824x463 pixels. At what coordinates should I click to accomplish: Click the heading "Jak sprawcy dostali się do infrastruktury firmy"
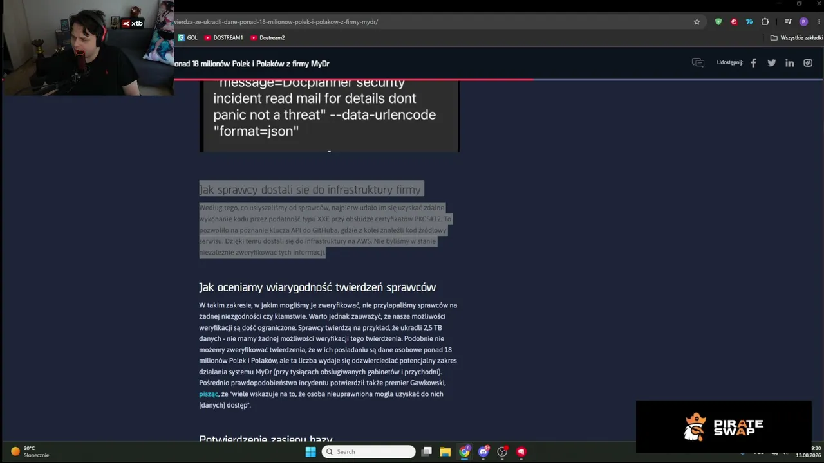[x=310, y=190]
